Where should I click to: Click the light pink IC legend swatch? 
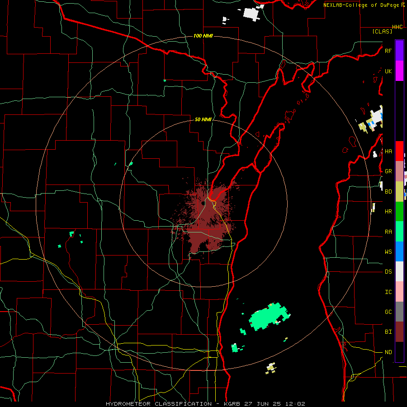click(399, 292)
